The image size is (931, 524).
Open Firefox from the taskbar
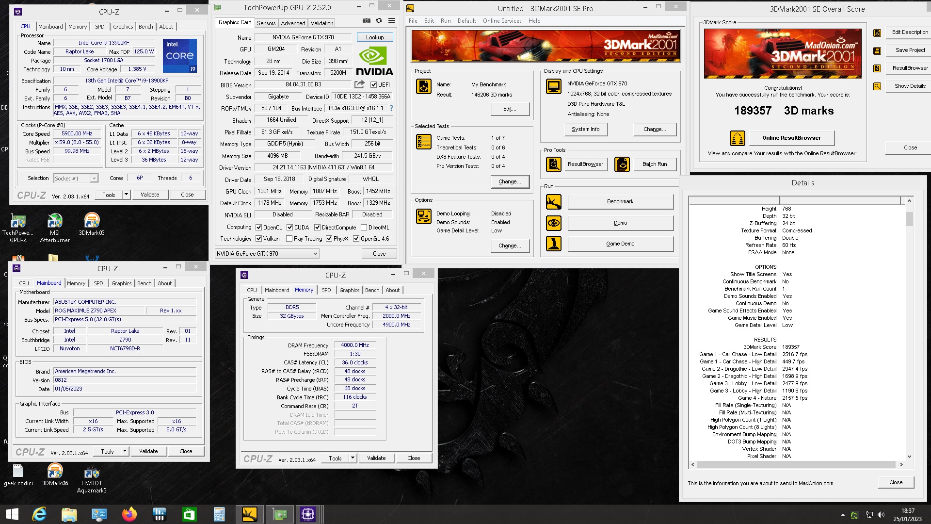point(129,514)
